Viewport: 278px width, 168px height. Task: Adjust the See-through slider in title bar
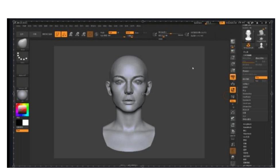pyautogui.click(x=211, y=23)
